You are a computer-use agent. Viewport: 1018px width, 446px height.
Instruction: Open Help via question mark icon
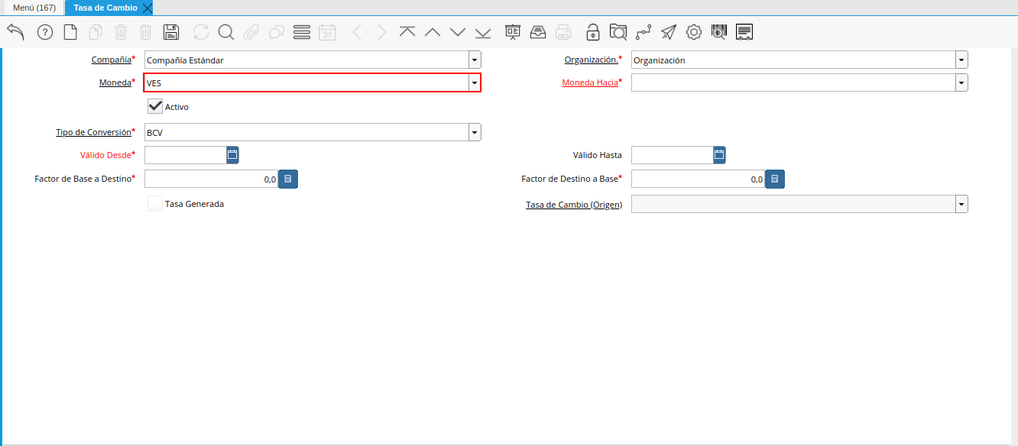point(45,32)
